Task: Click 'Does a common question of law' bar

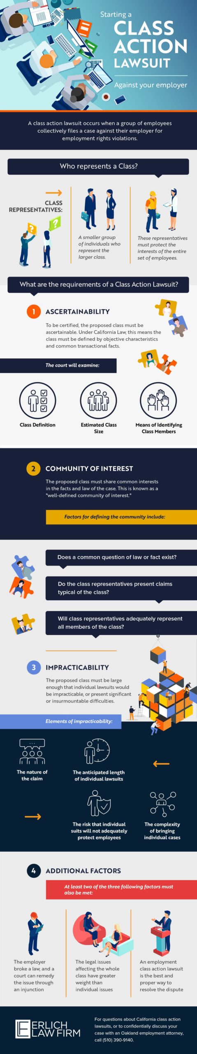Action: 121,558
